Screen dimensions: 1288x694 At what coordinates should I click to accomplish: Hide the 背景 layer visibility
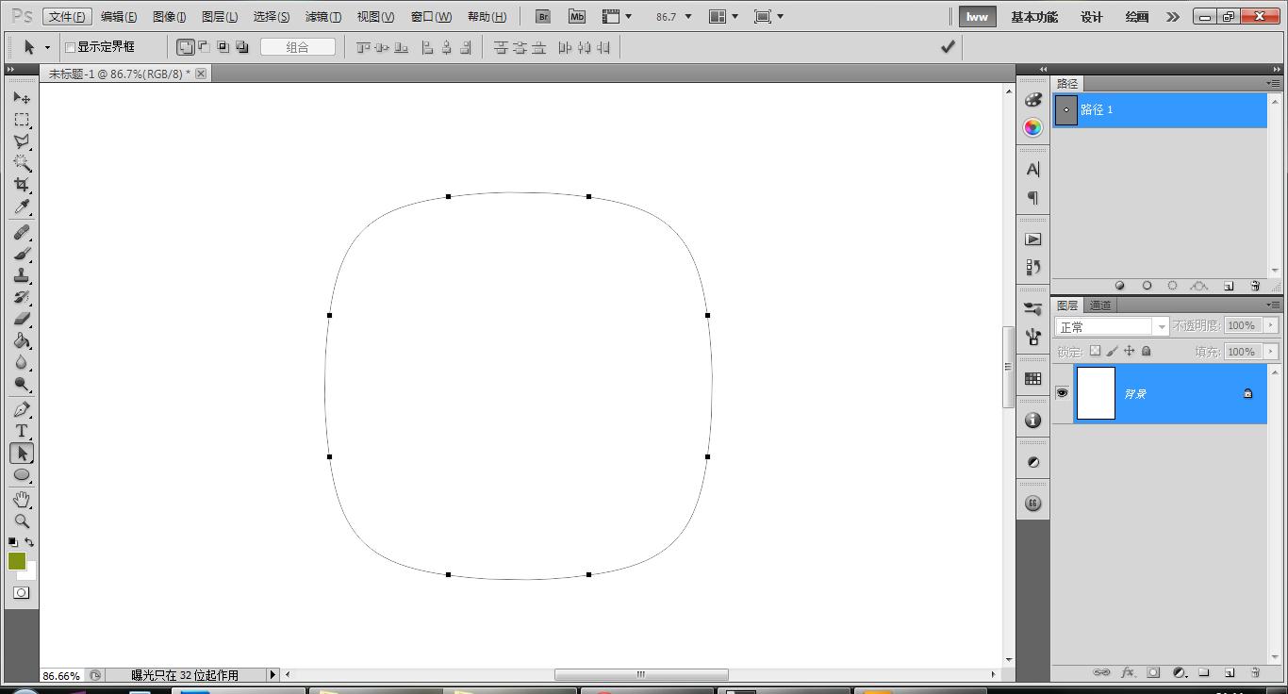point(1063,393)
